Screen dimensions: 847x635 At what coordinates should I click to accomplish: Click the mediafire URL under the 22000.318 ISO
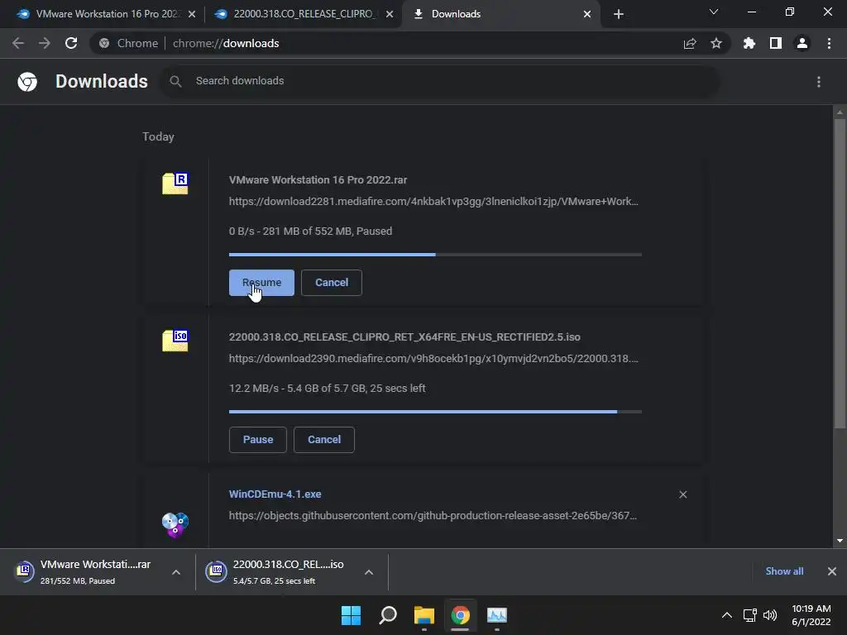click(433, 359)
